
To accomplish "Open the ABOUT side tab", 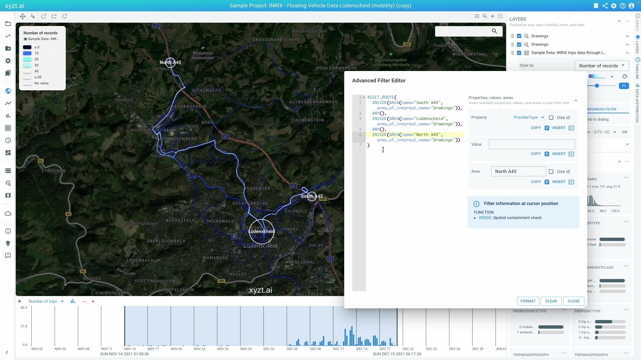I will click(x=637, y=23).
